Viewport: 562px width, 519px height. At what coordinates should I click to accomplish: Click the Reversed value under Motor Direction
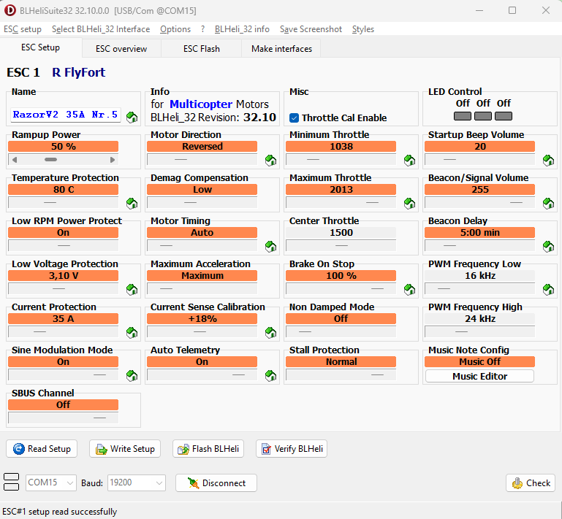click(x=202, y=147)
